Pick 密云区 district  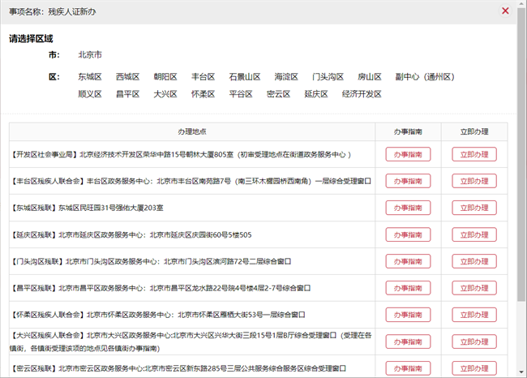(278, 94)
